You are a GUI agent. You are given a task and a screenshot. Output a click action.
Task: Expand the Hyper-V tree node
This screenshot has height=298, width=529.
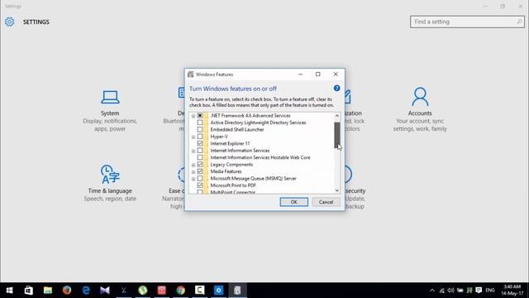coord(193,137)
